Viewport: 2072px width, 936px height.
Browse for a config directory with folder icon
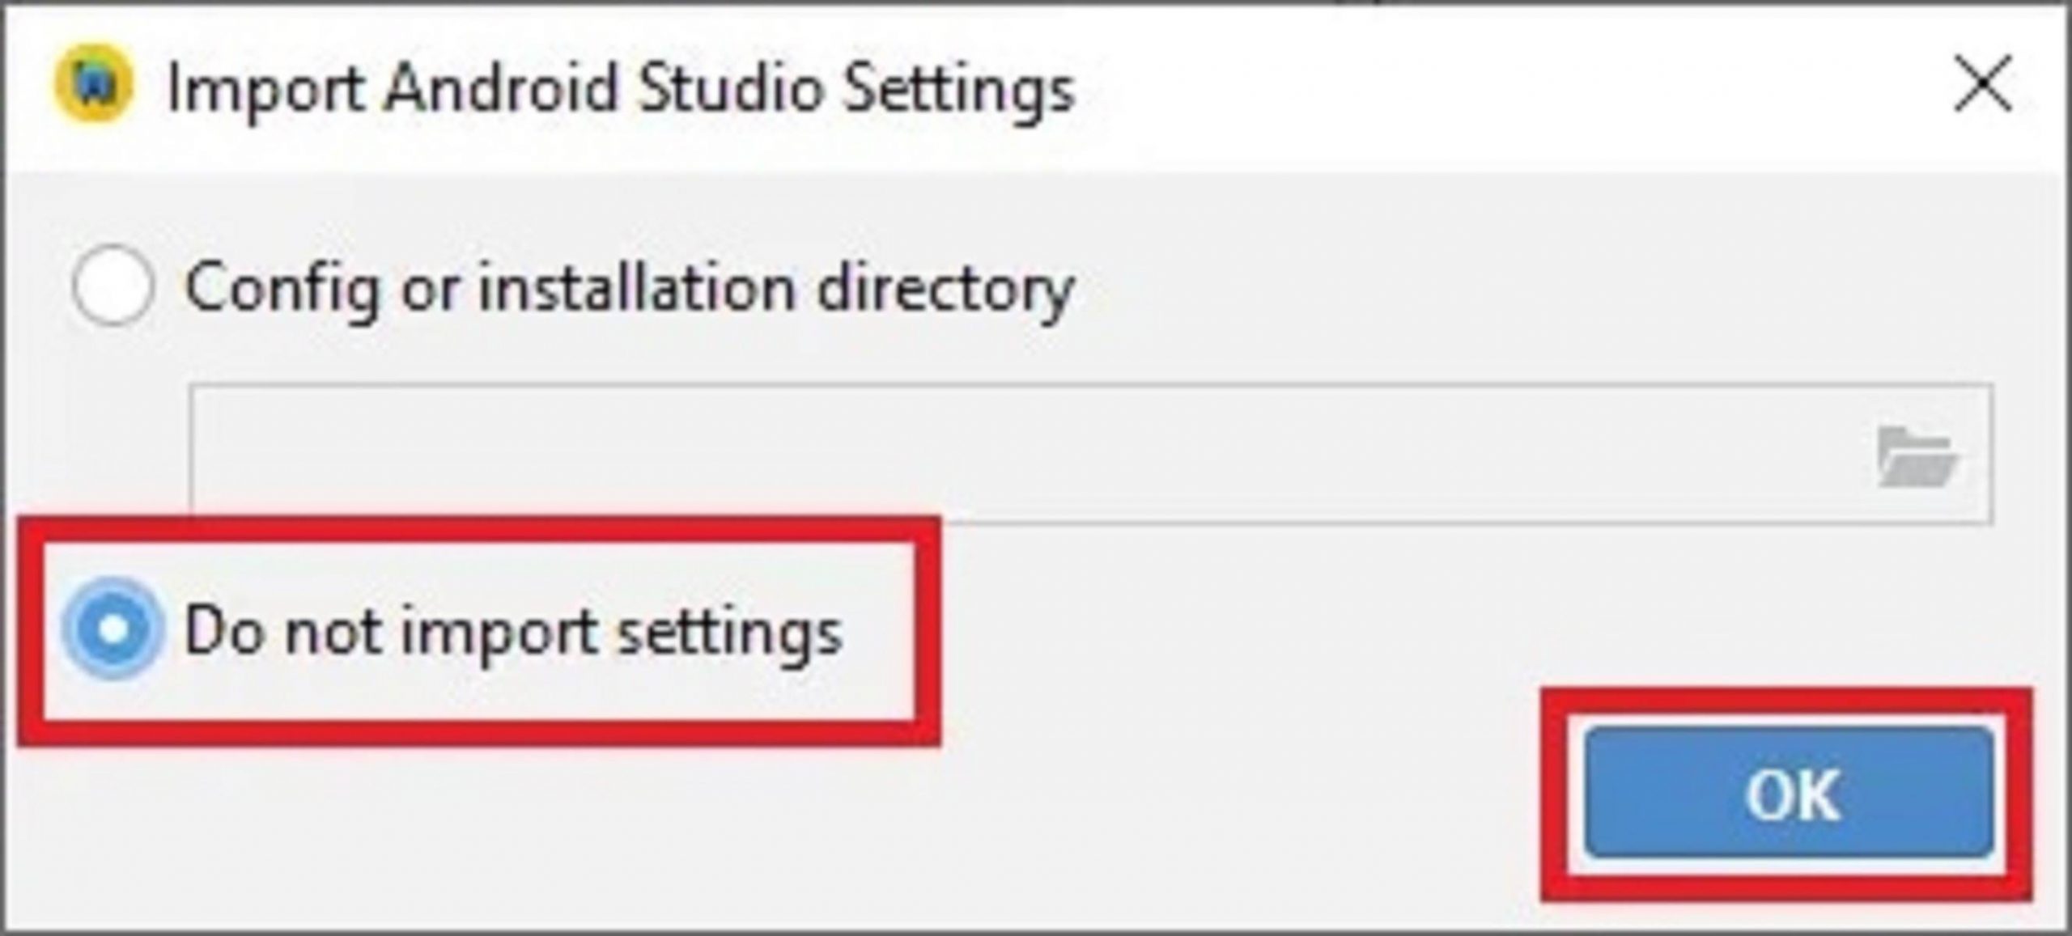[x=1915, y=456]
